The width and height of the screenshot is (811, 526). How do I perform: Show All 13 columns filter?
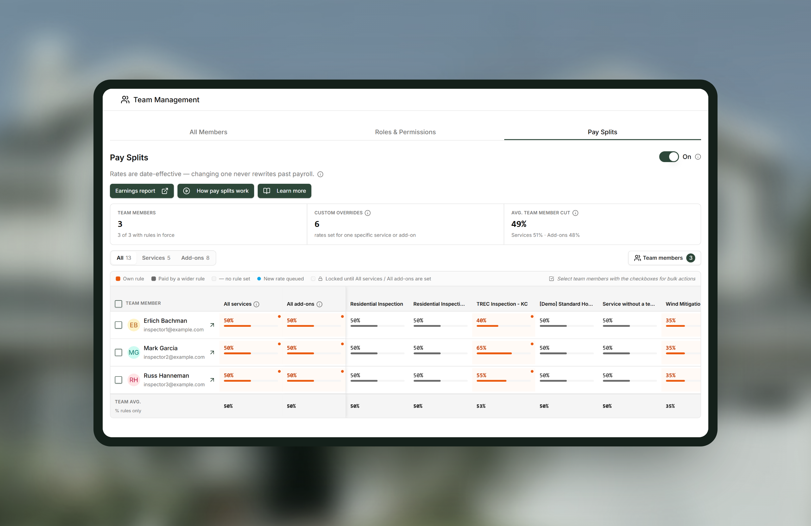coord(124,258)
